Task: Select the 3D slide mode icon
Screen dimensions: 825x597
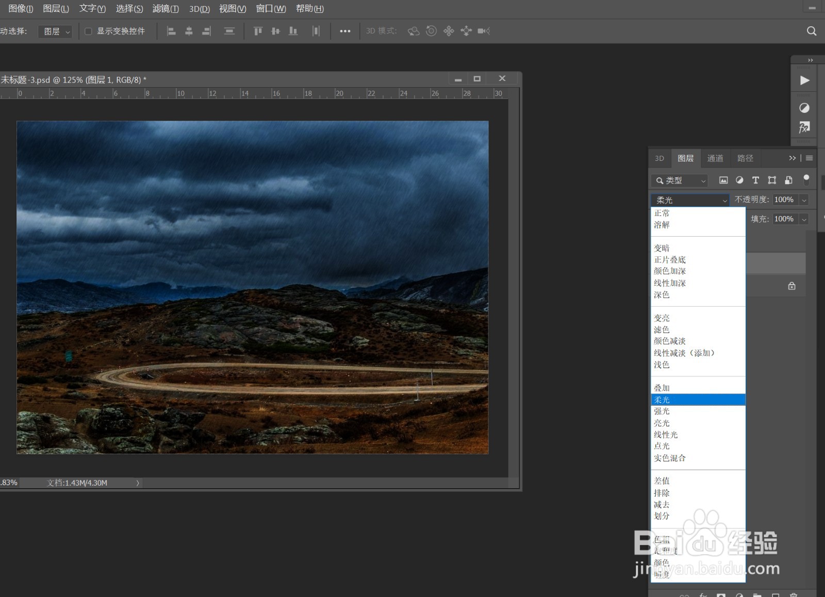Action: click(x=466, y=31)
